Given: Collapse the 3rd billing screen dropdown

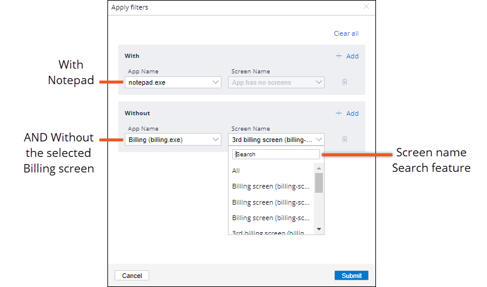Looking at the screenshot, I should point(319,140).
